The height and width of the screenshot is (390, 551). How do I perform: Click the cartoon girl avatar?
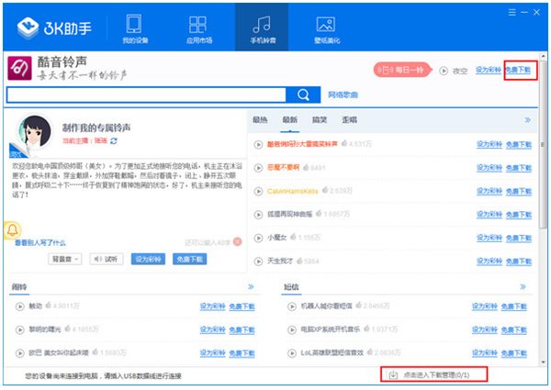pos(35,131)
